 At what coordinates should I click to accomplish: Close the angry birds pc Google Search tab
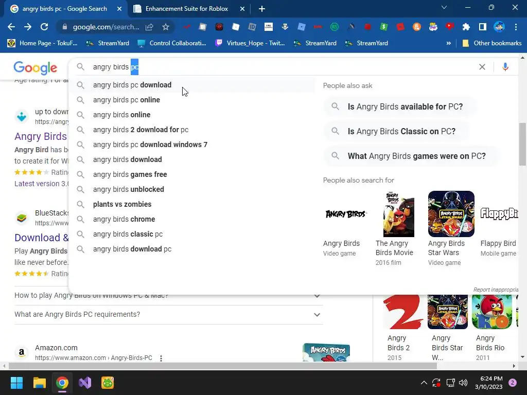(x=119, y=9)
